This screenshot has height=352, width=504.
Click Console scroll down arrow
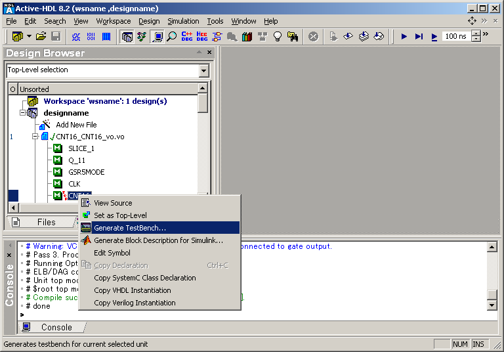pos(492,305)
